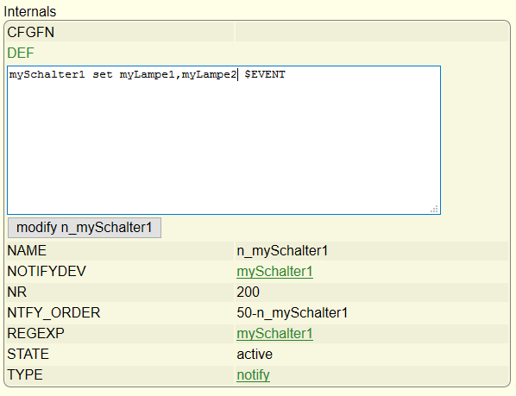Viewport: 516px width, 396px height.
Task: Follow the notify TYPE link
Action: tap(253, 375)
